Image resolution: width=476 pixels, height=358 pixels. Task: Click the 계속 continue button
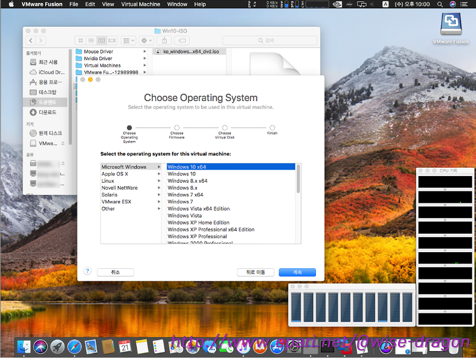(x=297, y=272)
